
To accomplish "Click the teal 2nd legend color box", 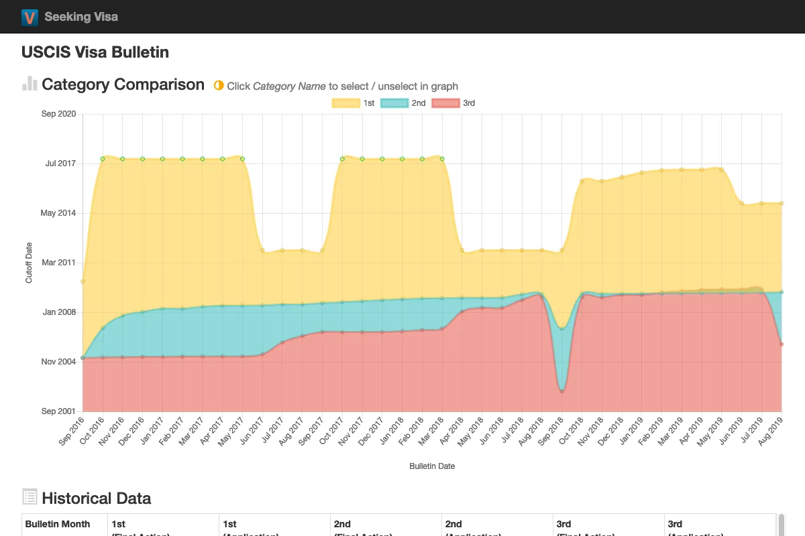I will tap(394, 103).
